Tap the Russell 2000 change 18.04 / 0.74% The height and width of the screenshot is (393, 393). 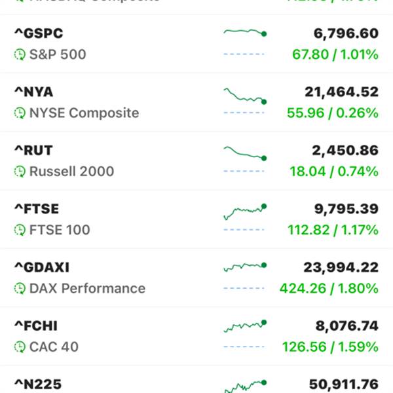coord(334,172)
